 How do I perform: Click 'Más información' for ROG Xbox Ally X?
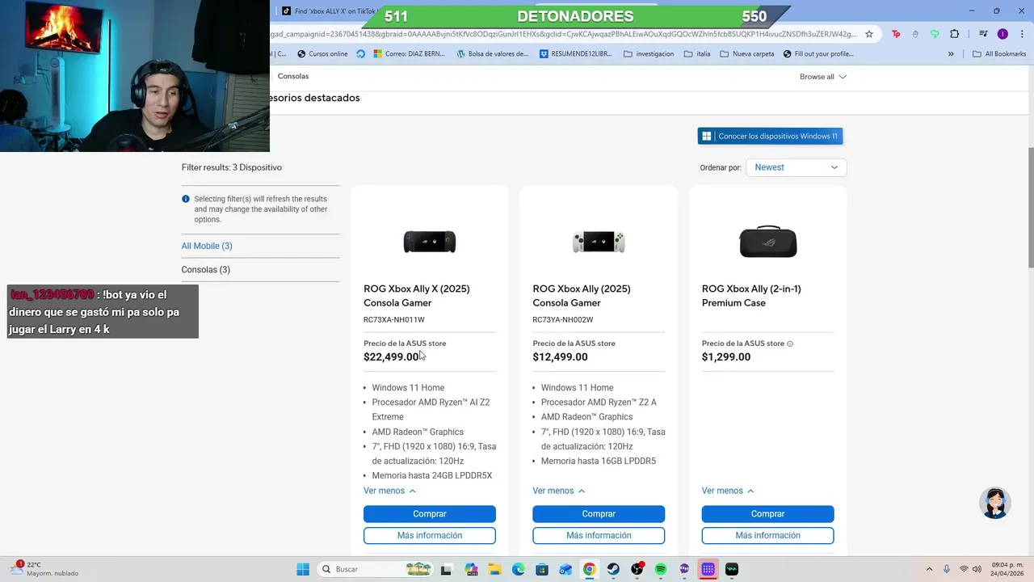(430, 536)
